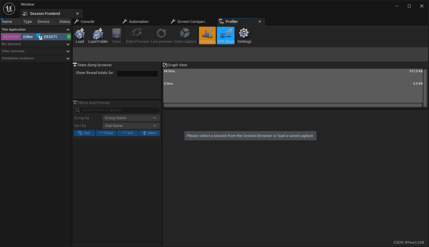Toggle the Int stat type filter
Image resolution: width=429 pixels, height=247 pixels.
coord(128,133)
